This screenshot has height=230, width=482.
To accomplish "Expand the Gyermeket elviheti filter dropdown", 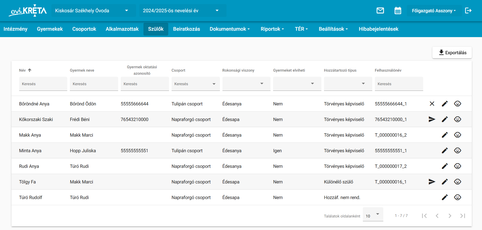I will coord(297,84).
